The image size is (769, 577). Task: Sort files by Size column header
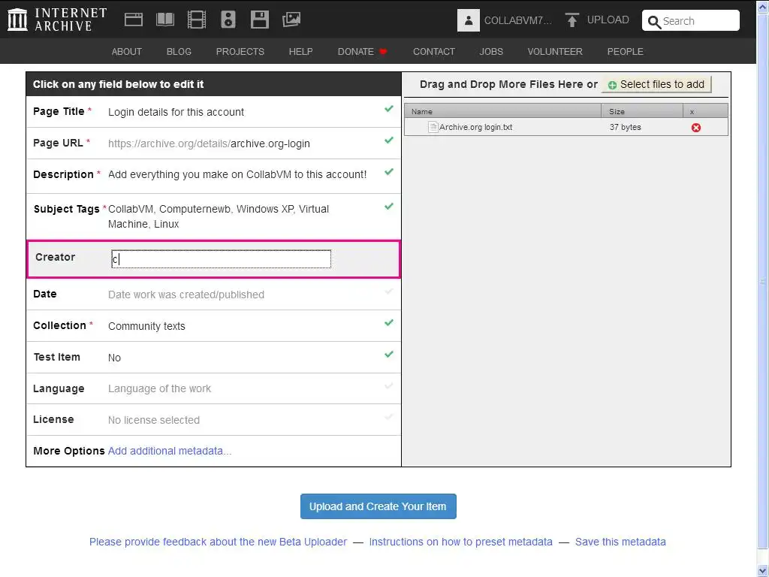pyautogui.click(x=642, y=111)
